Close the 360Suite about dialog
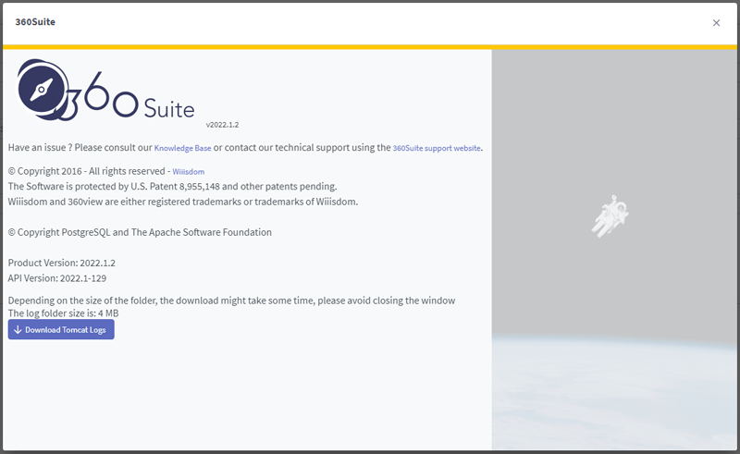 pos(716,22)
